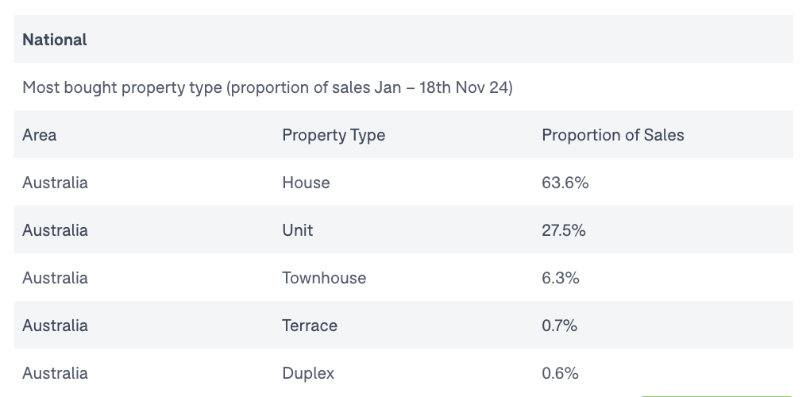The width and height of the screenshot is (810, 397).
Task: Select the Terrace property type cell
Action: [x=310, y=326]
